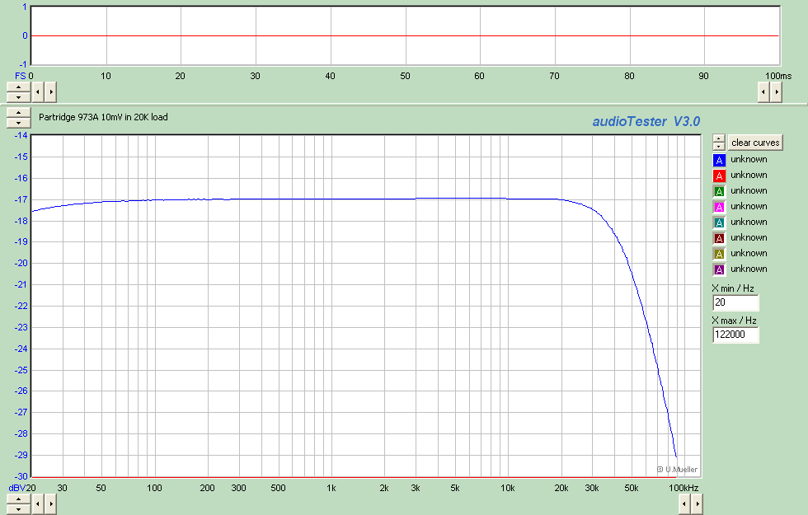Select the green curve A button

pyautogui.click(x=719, y=191)
